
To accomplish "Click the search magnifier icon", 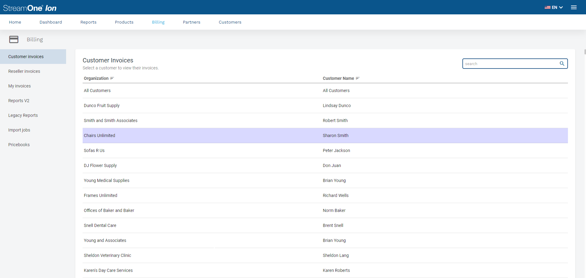I will point(562,64).
